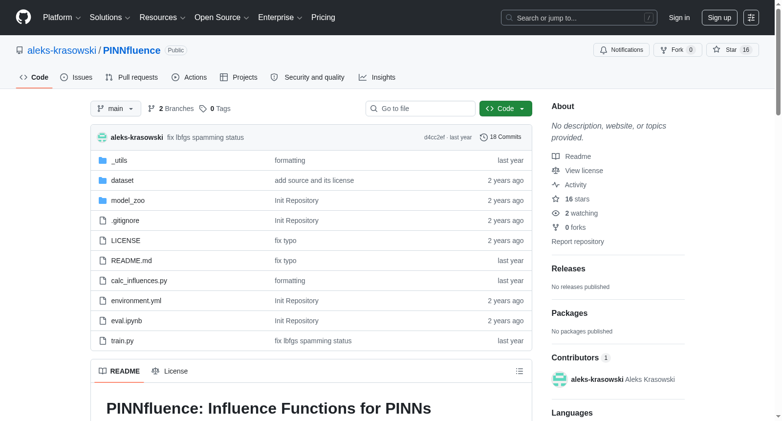Image resolution: width=782 pixels, height=421 pixels.
Task: Click the Pricing link
Action: (x=323, y=18)
